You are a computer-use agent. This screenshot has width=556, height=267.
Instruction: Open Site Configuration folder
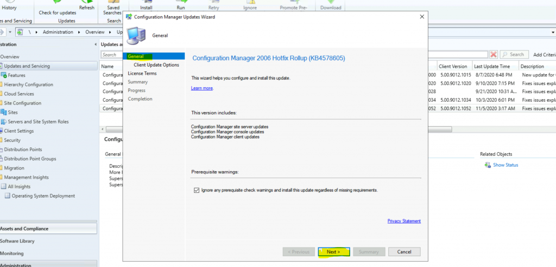click(22, 103)
